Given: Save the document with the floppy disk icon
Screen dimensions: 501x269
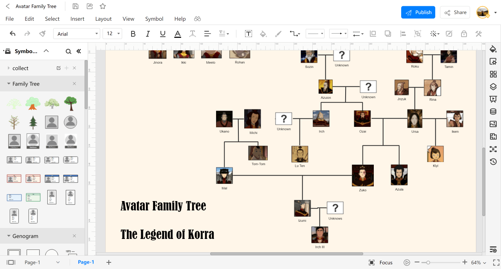Looking at the screenshot, I should pyautogui.click(x=76, y=6).
